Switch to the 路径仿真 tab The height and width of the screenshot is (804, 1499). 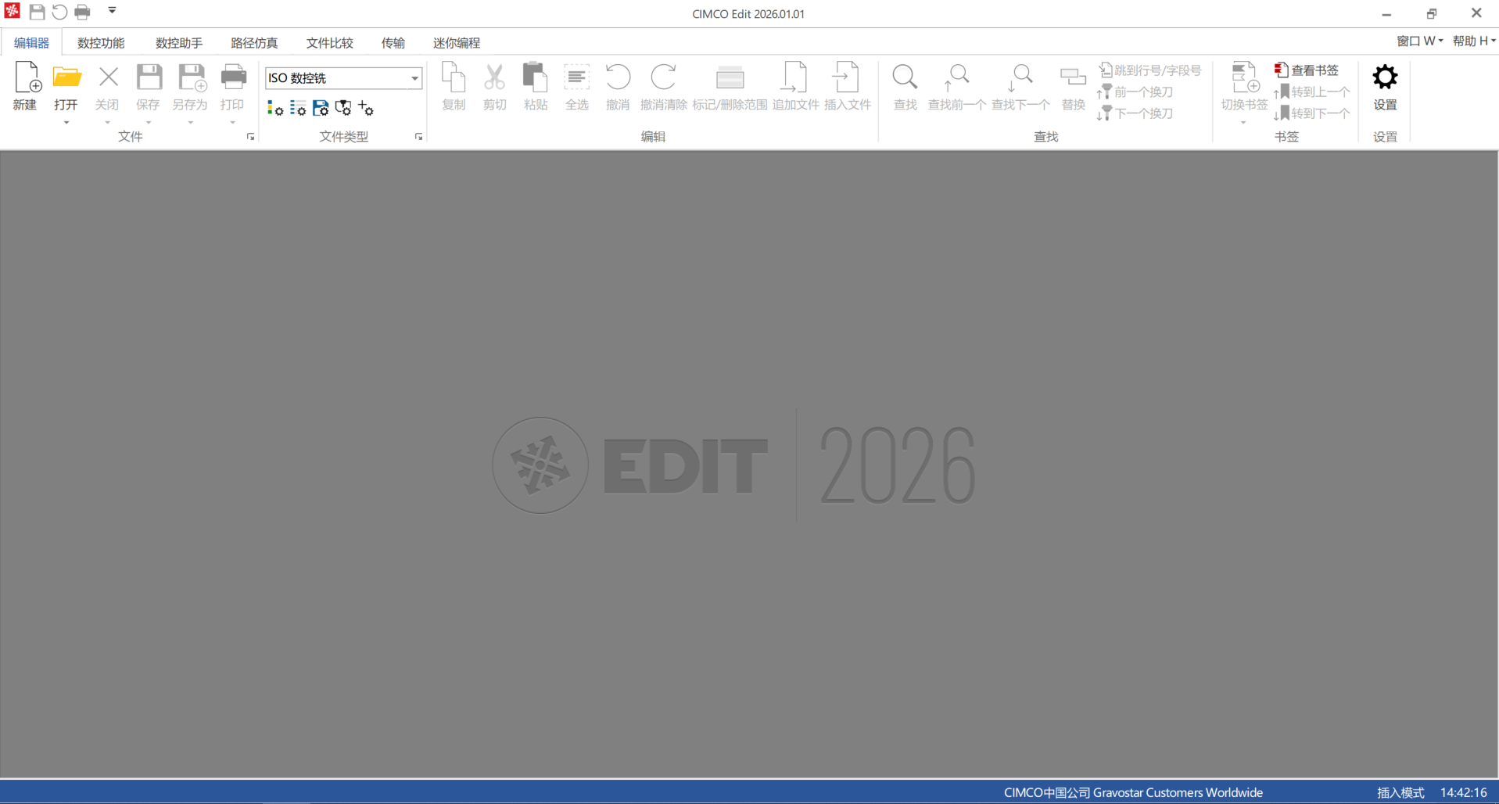(254, 43)
